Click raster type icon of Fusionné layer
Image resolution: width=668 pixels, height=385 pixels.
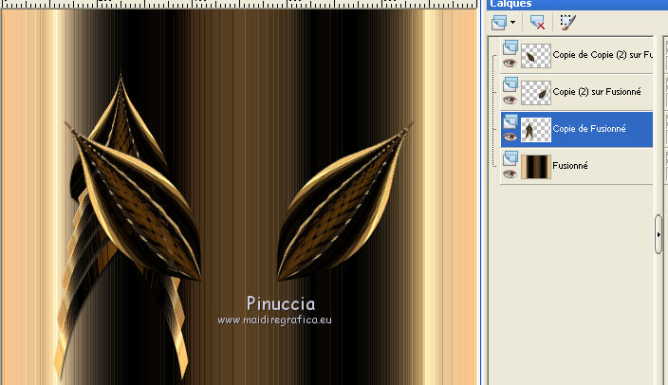pos(510,158)
